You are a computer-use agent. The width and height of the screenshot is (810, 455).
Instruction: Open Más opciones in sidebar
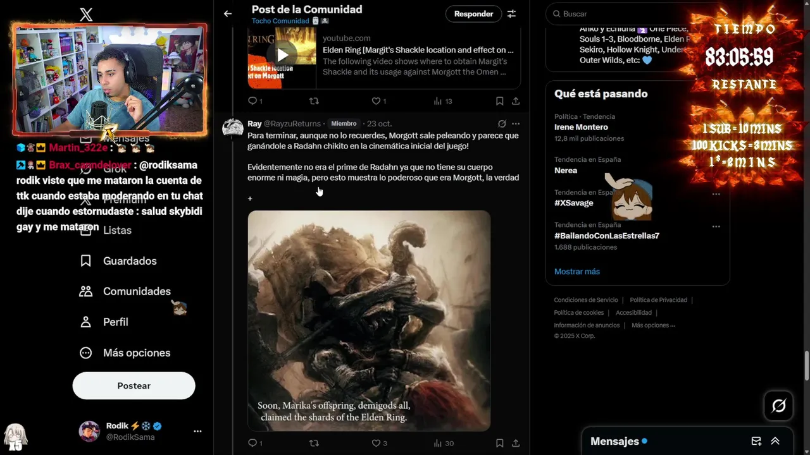pos(125,353)
